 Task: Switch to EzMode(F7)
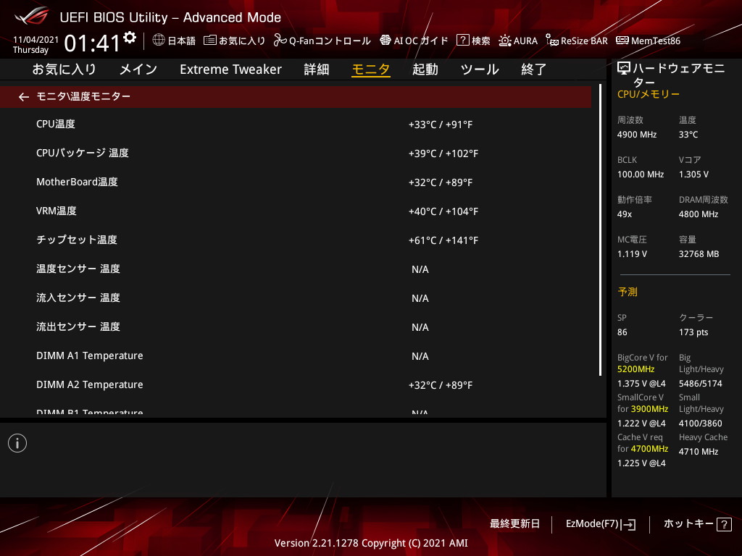[x=600, y=524]
